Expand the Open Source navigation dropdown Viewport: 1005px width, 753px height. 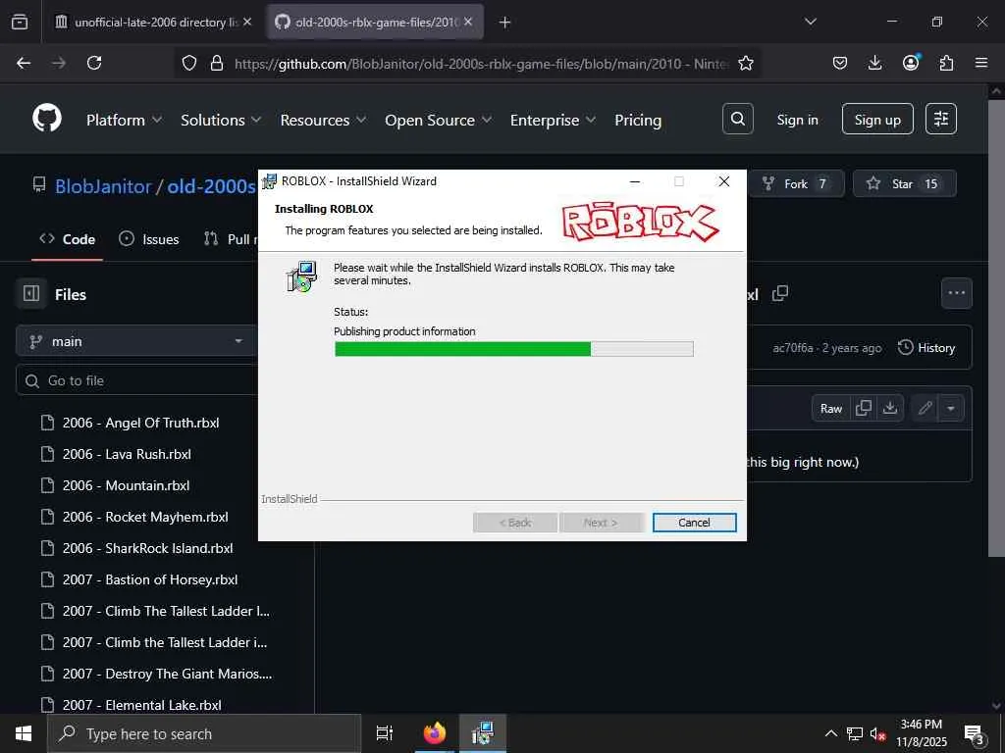[x=439, y=120]
